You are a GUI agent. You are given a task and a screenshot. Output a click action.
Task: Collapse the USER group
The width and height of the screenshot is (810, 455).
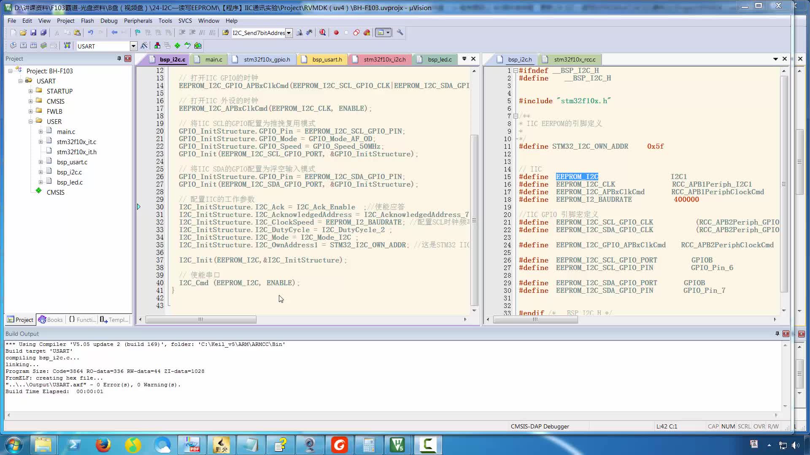(30, 121)
